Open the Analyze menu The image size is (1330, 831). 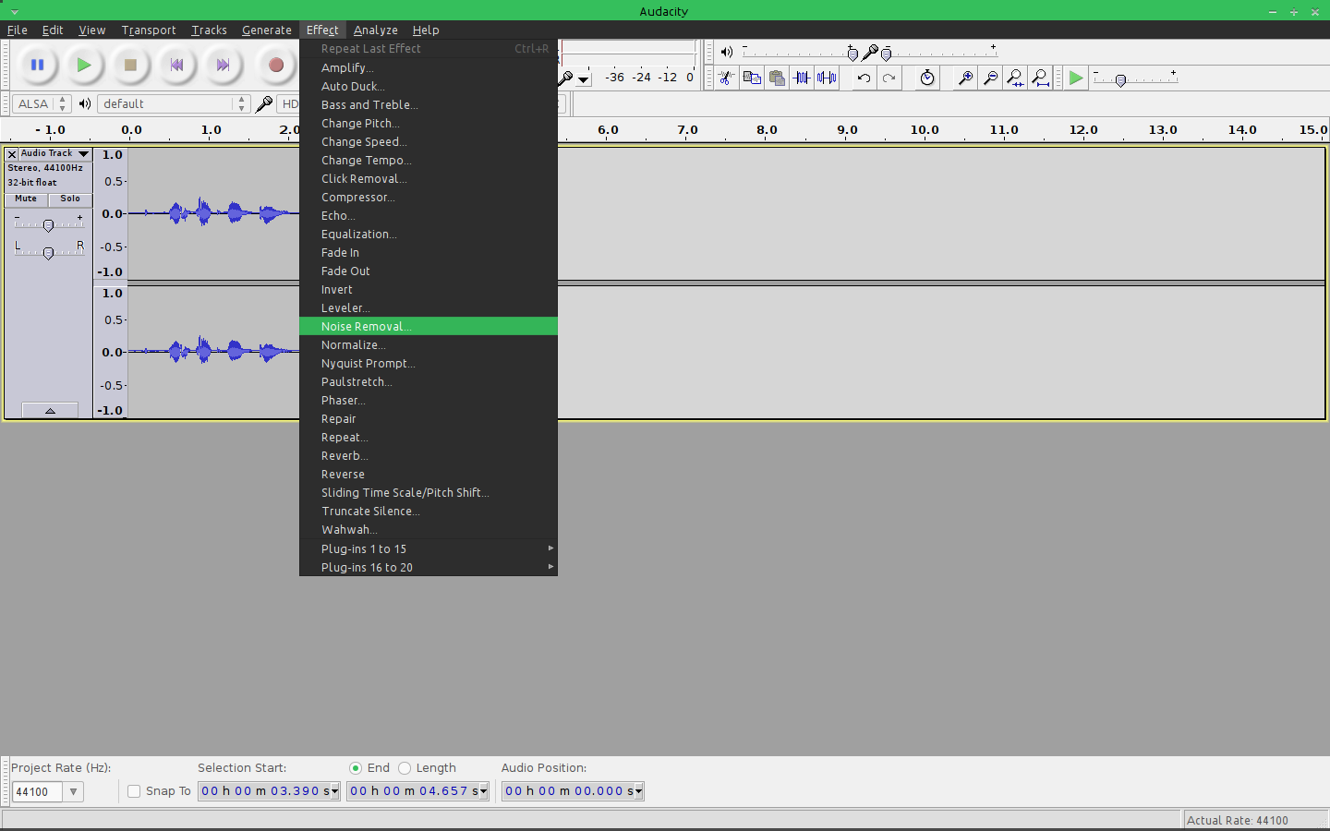point(376,30)
